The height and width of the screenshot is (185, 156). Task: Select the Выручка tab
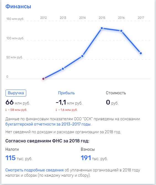point(16,93)
